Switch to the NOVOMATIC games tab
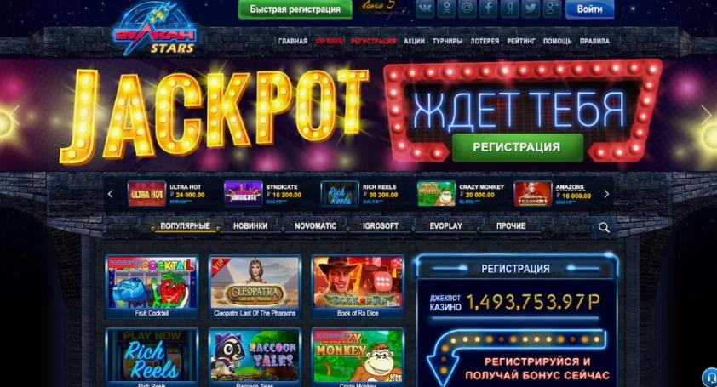Image resolution: width=717 pixels, height=387 pixels. [x=316, y=226]
